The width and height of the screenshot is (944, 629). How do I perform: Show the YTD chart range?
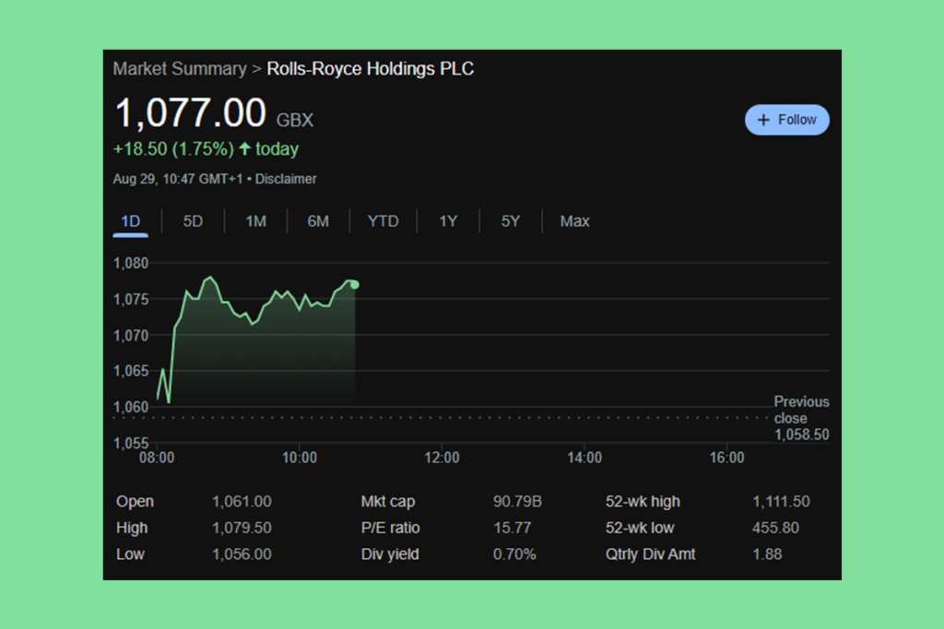[383, 221]
